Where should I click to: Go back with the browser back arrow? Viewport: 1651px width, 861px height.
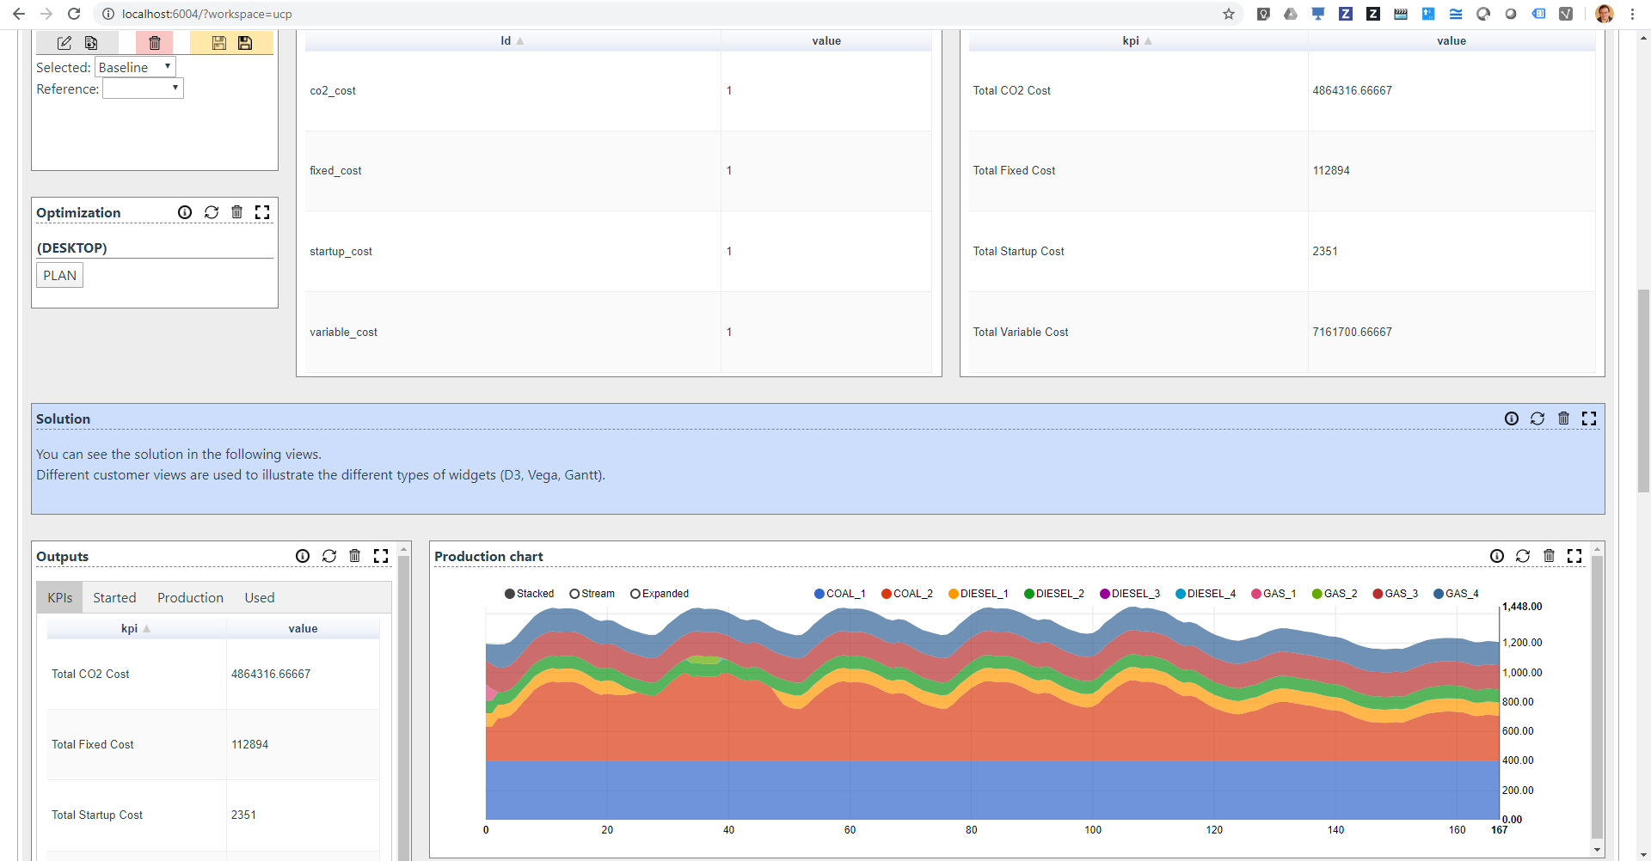tap(19, 14)
